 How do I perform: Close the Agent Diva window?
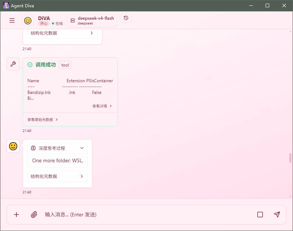point(284,5)
